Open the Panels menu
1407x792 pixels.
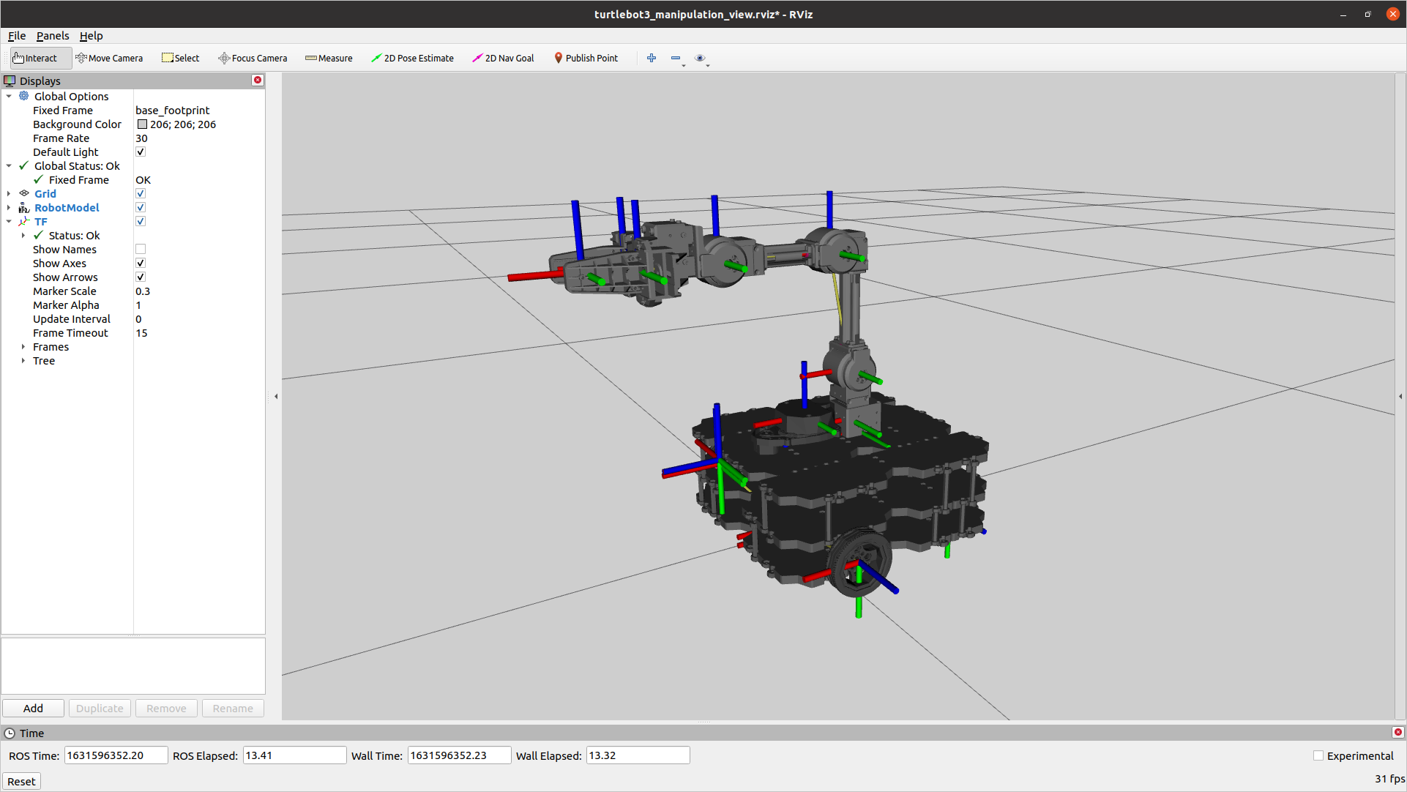(x=53, y=36)
